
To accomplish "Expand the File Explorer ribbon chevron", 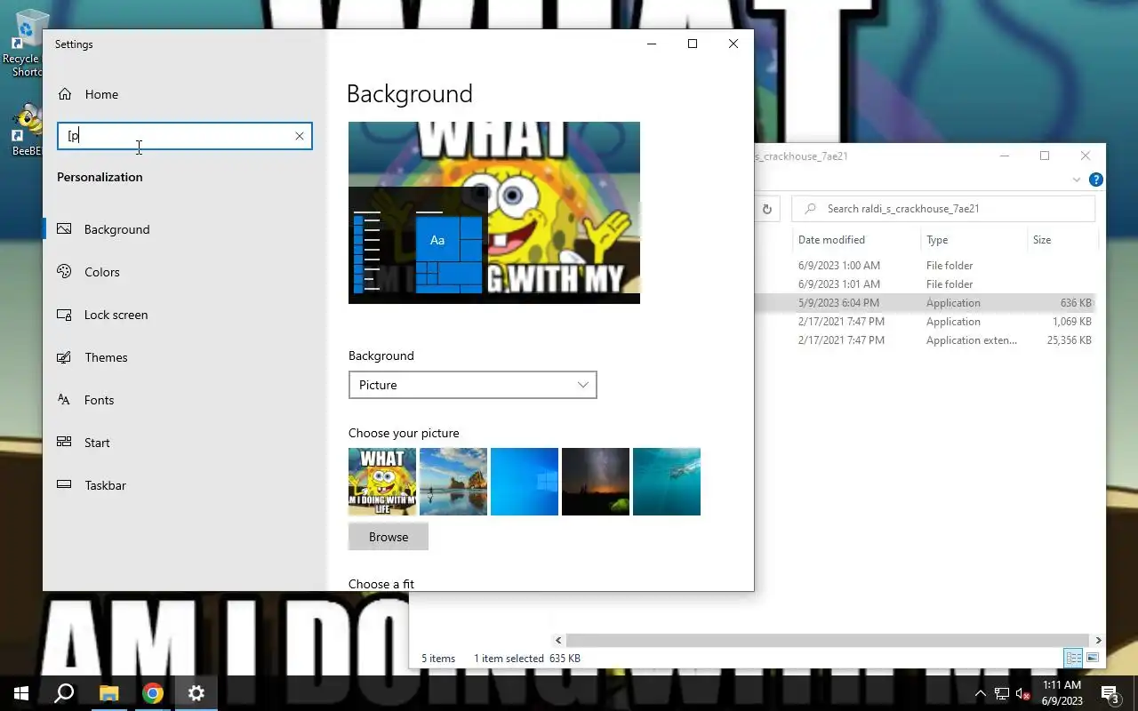I will [1077, 180].
